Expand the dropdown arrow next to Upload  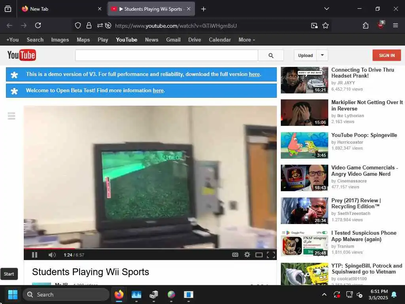(322, 55)
